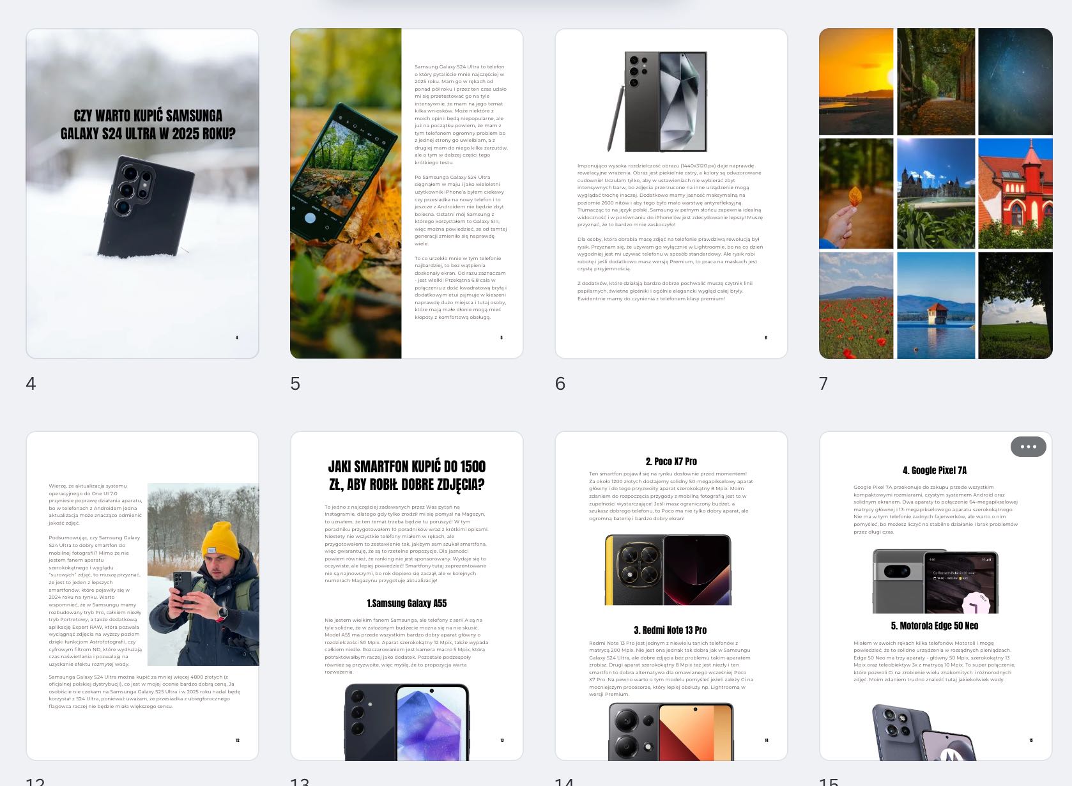The width and height of the screenshot is (1072, 786).
Task: Select page 4 Samsung Galaxy S24 cover thumbnail
Action: pyautogui.click(x=142, y=193)
